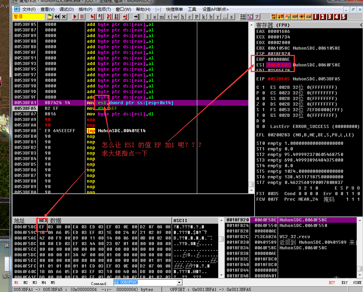
Task: Pause execution with the red pause icon
Action: click(82, 17)
